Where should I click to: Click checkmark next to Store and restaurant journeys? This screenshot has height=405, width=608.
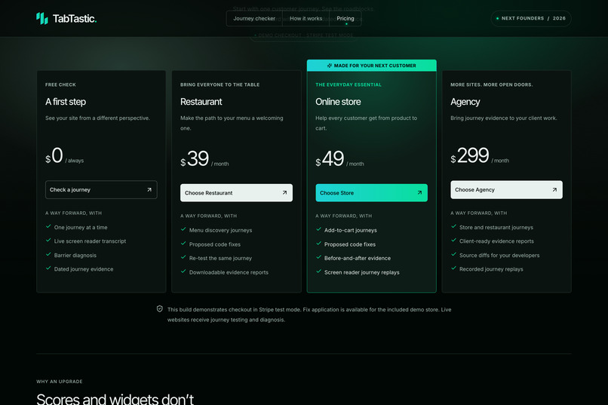pos(453,226)
